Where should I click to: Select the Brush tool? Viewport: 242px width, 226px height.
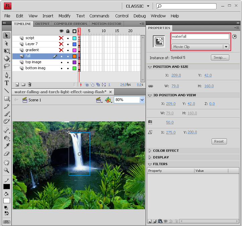tap(6, 114)
